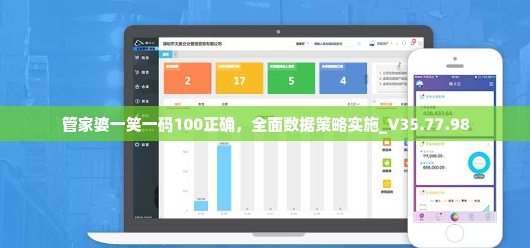The height and width of the screenshot is (248, 530).
Task: Expand the fund composition card arrow on phone
Action: [x=488, y=144]
